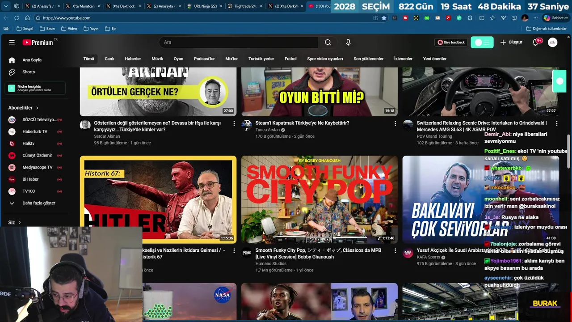Open the browser Extensions puzzle icon

pyautogui.click(x=470, y=18)
